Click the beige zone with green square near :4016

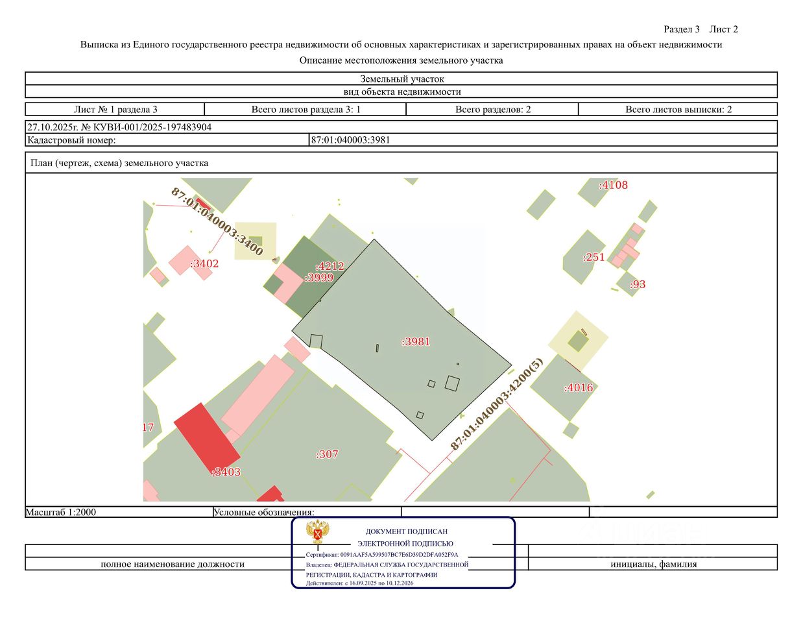point(579,341)
